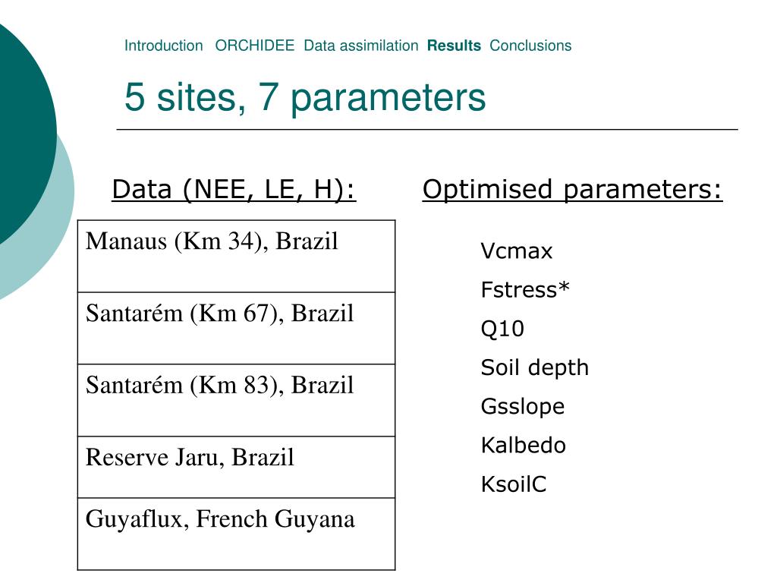Pick the Reserve Jaru, Brazil table cell
Screen dimensions: 777x583
237,468
